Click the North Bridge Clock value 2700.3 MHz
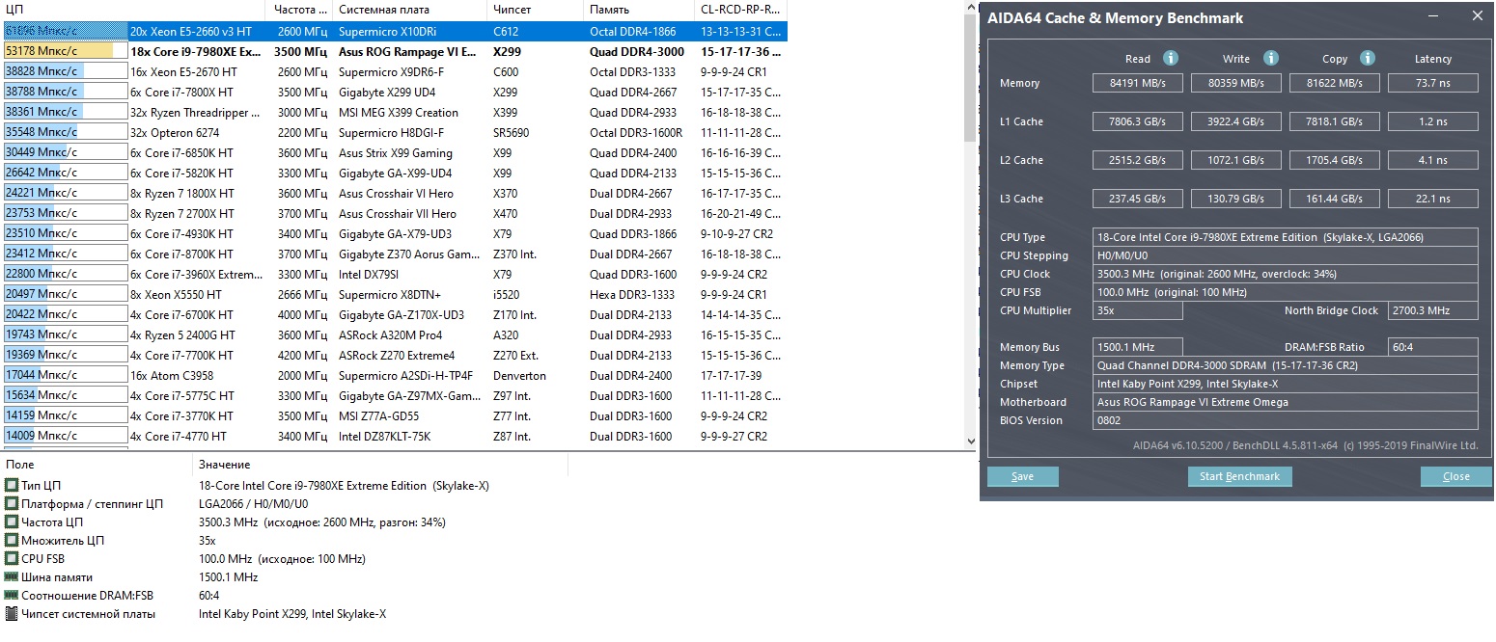This screenshot has height=642, width=1496. pos(1433,310)
